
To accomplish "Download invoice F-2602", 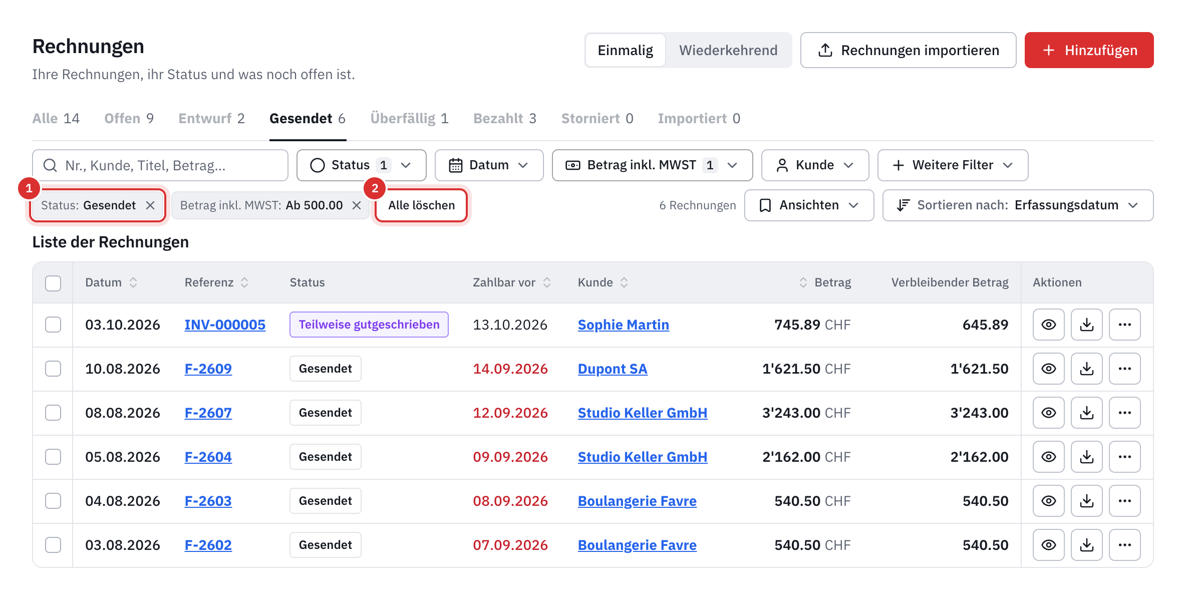I will click(1086, 545).
